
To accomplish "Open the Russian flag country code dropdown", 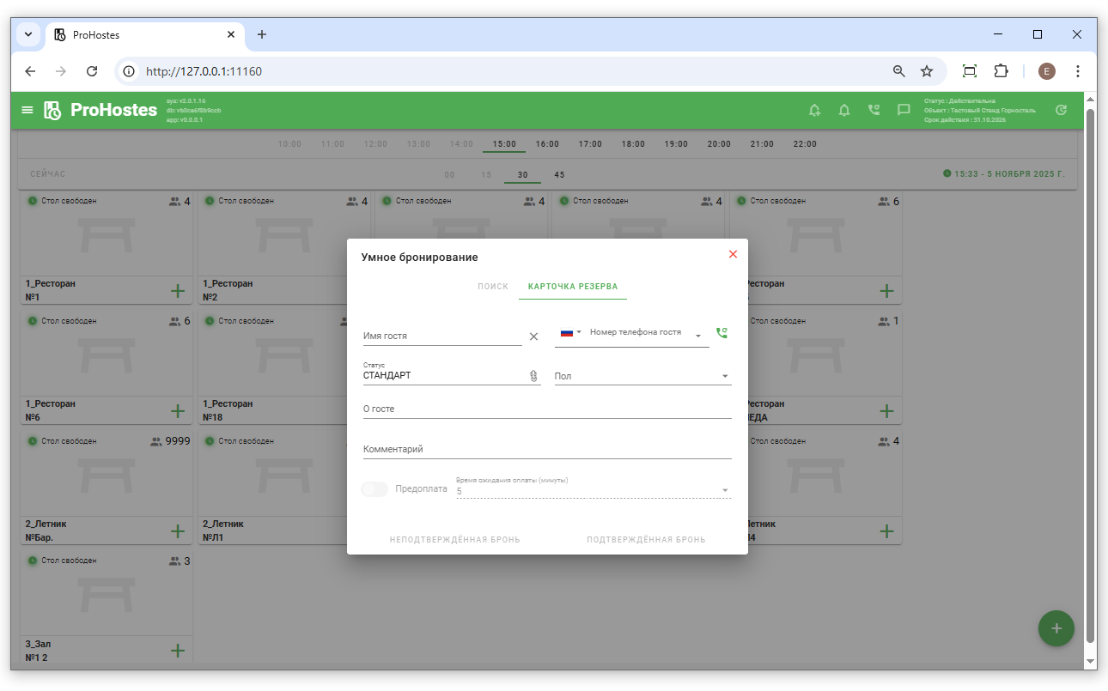I will [570, 333].
